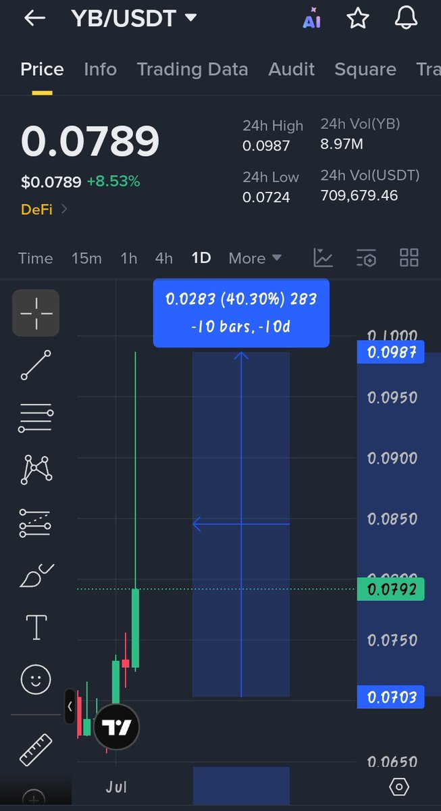
Task: Select the 15m chart interval
Action: pos(86,258)
